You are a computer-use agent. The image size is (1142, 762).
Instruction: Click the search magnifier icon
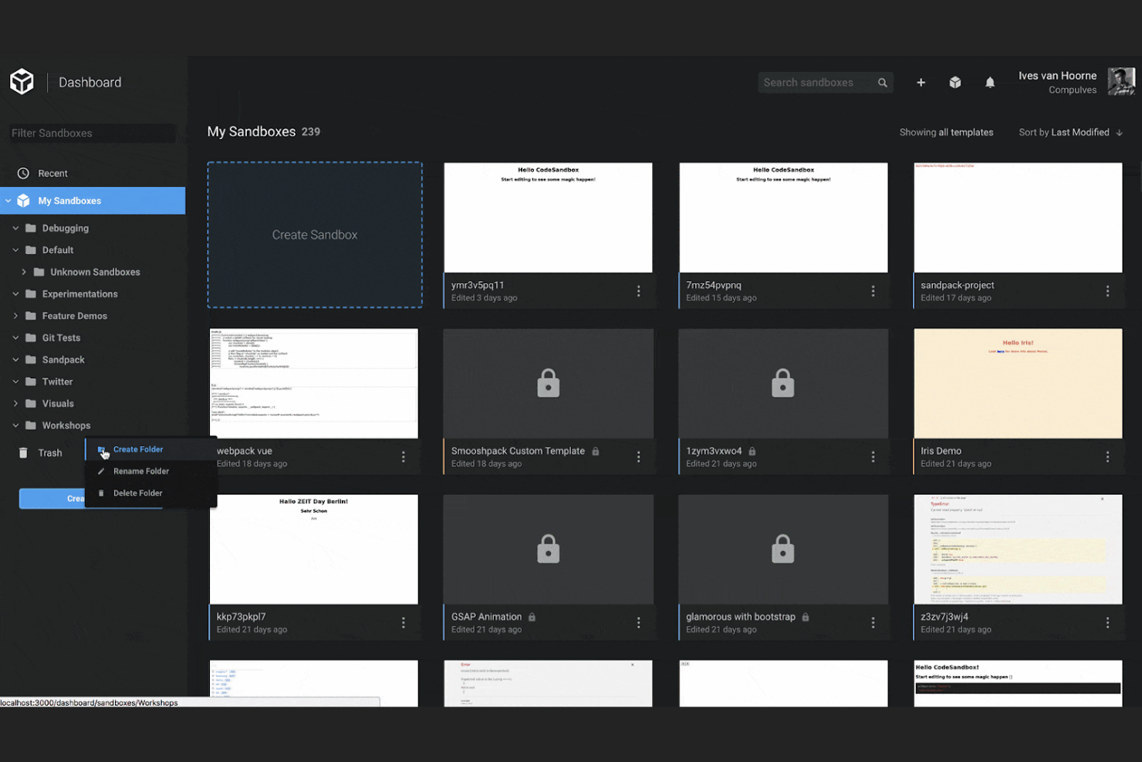click(882, 83)
